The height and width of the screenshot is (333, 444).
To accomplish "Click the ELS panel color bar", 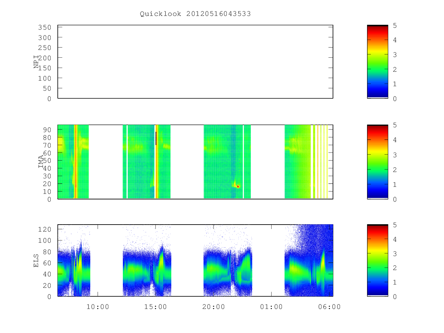I will (377, 260).
